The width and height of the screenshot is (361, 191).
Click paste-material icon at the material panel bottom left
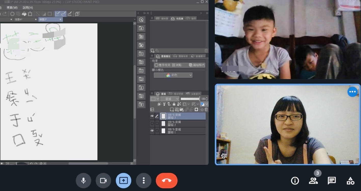(152, 50)
